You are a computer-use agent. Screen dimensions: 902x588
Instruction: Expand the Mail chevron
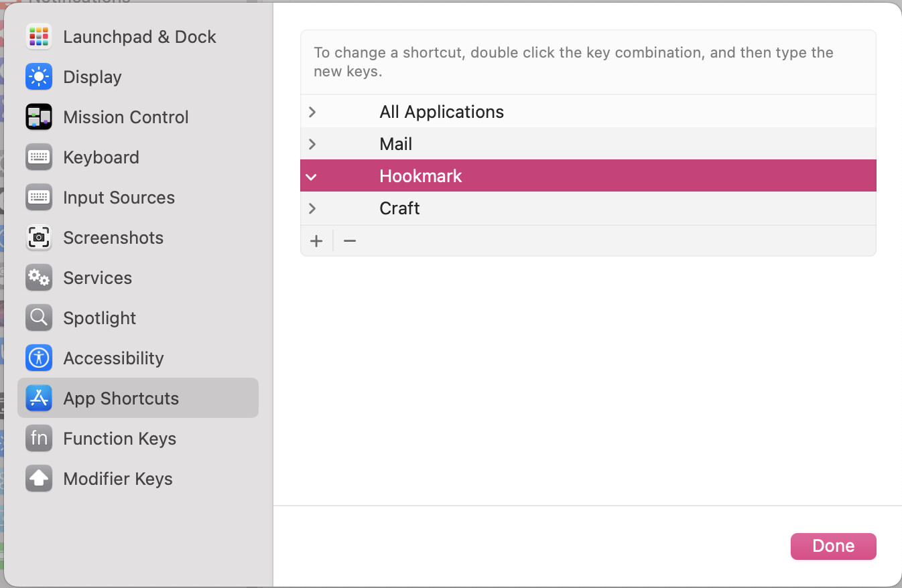[312, 144]
